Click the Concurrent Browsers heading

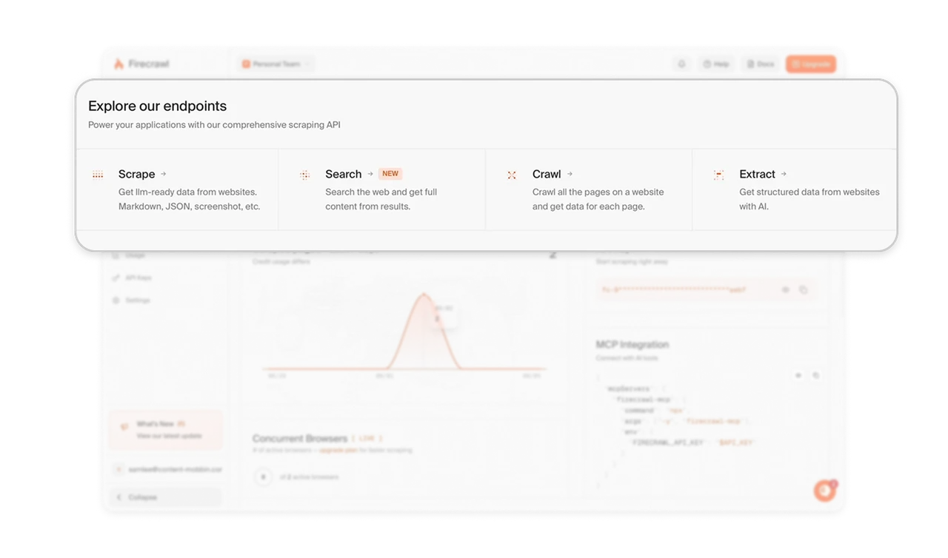[x=300, y=439]
